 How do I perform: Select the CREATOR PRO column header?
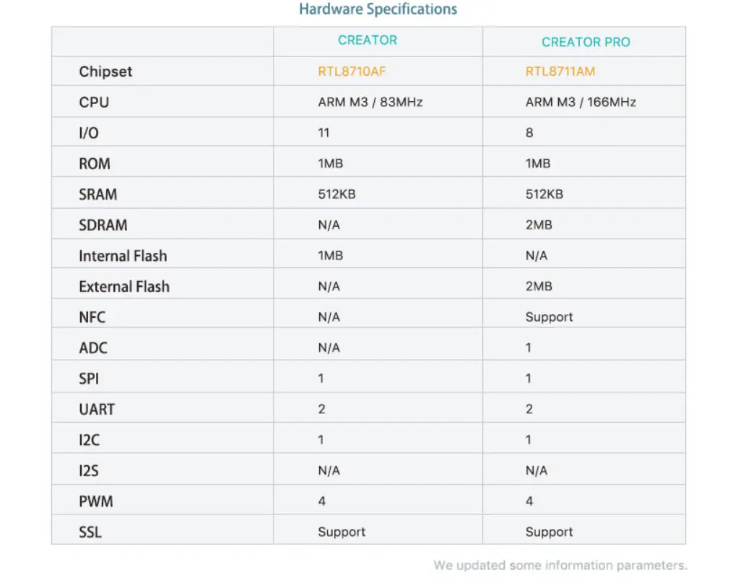[586, 43]
